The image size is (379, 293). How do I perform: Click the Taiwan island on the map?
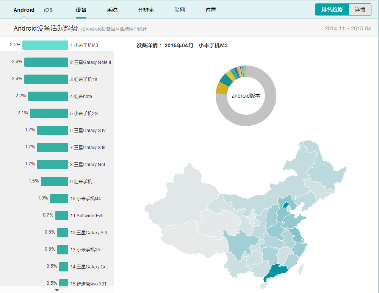pos(301,270)
